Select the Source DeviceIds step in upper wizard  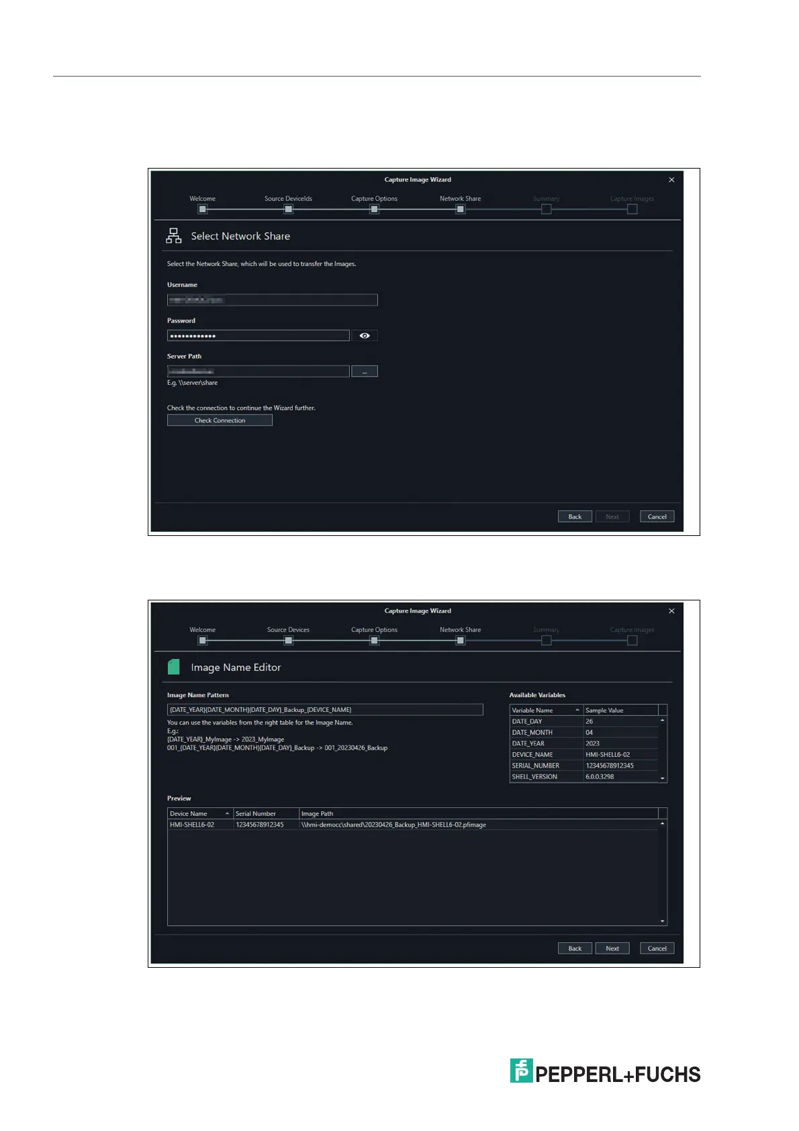288,209
